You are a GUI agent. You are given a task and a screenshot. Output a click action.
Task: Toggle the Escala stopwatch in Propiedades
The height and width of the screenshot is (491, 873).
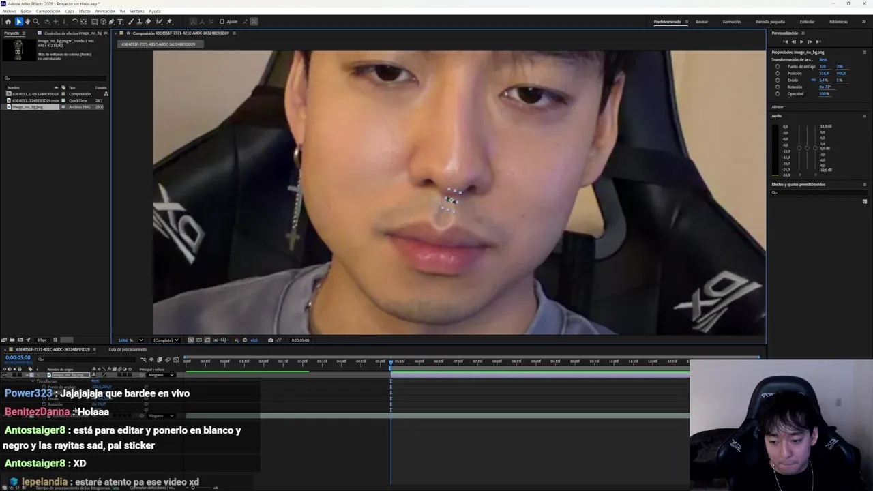coord(778,80)
